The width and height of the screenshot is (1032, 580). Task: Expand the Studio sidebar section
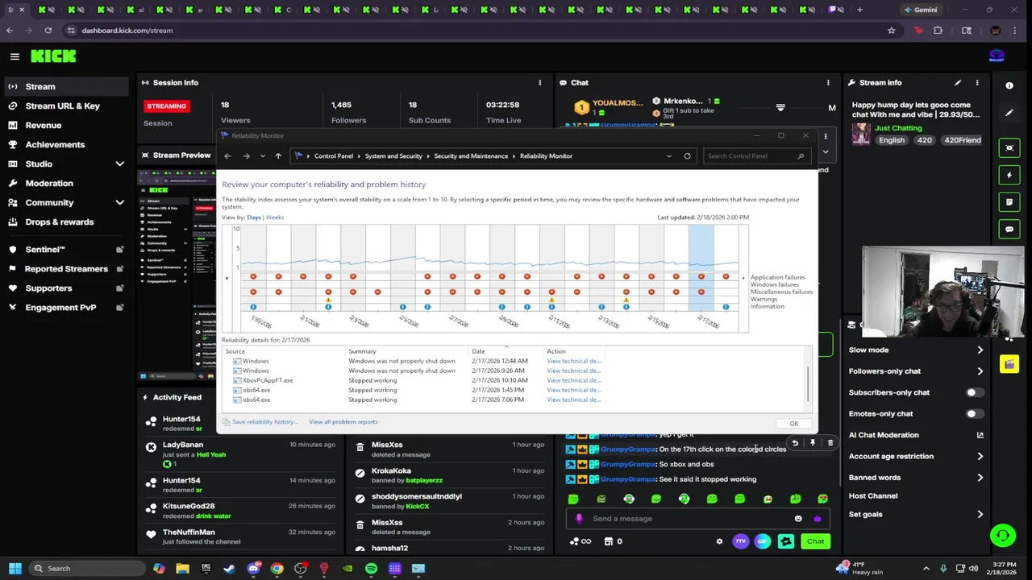click(x=120, y=164)
